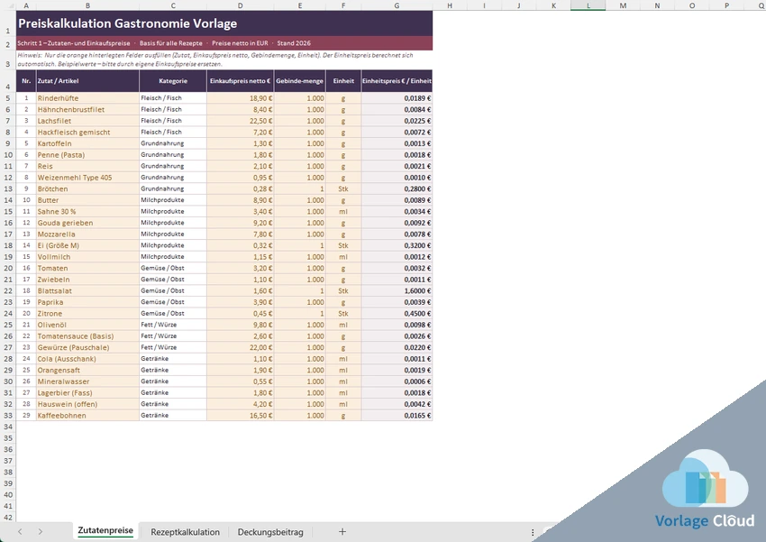This screenshot has height=542, width=766.
Task: Click the 0,2800 € unit price cell
Action: click(x=397, y=188)
